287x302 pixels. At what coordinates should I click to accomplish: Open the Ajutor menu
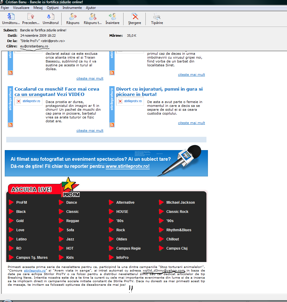coord(91,8)
